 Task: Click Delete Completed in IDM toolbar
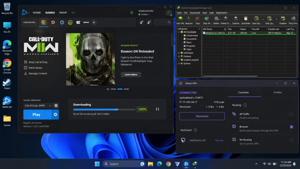click(225, 20)
